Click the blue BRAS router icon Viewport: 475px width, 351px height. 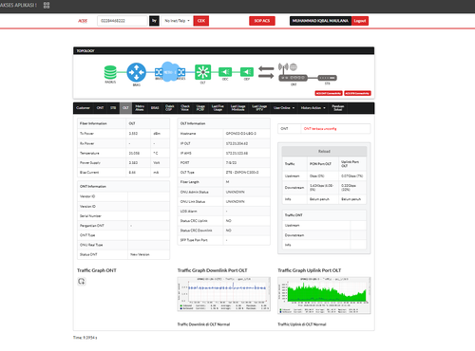(x=137, y=72)
